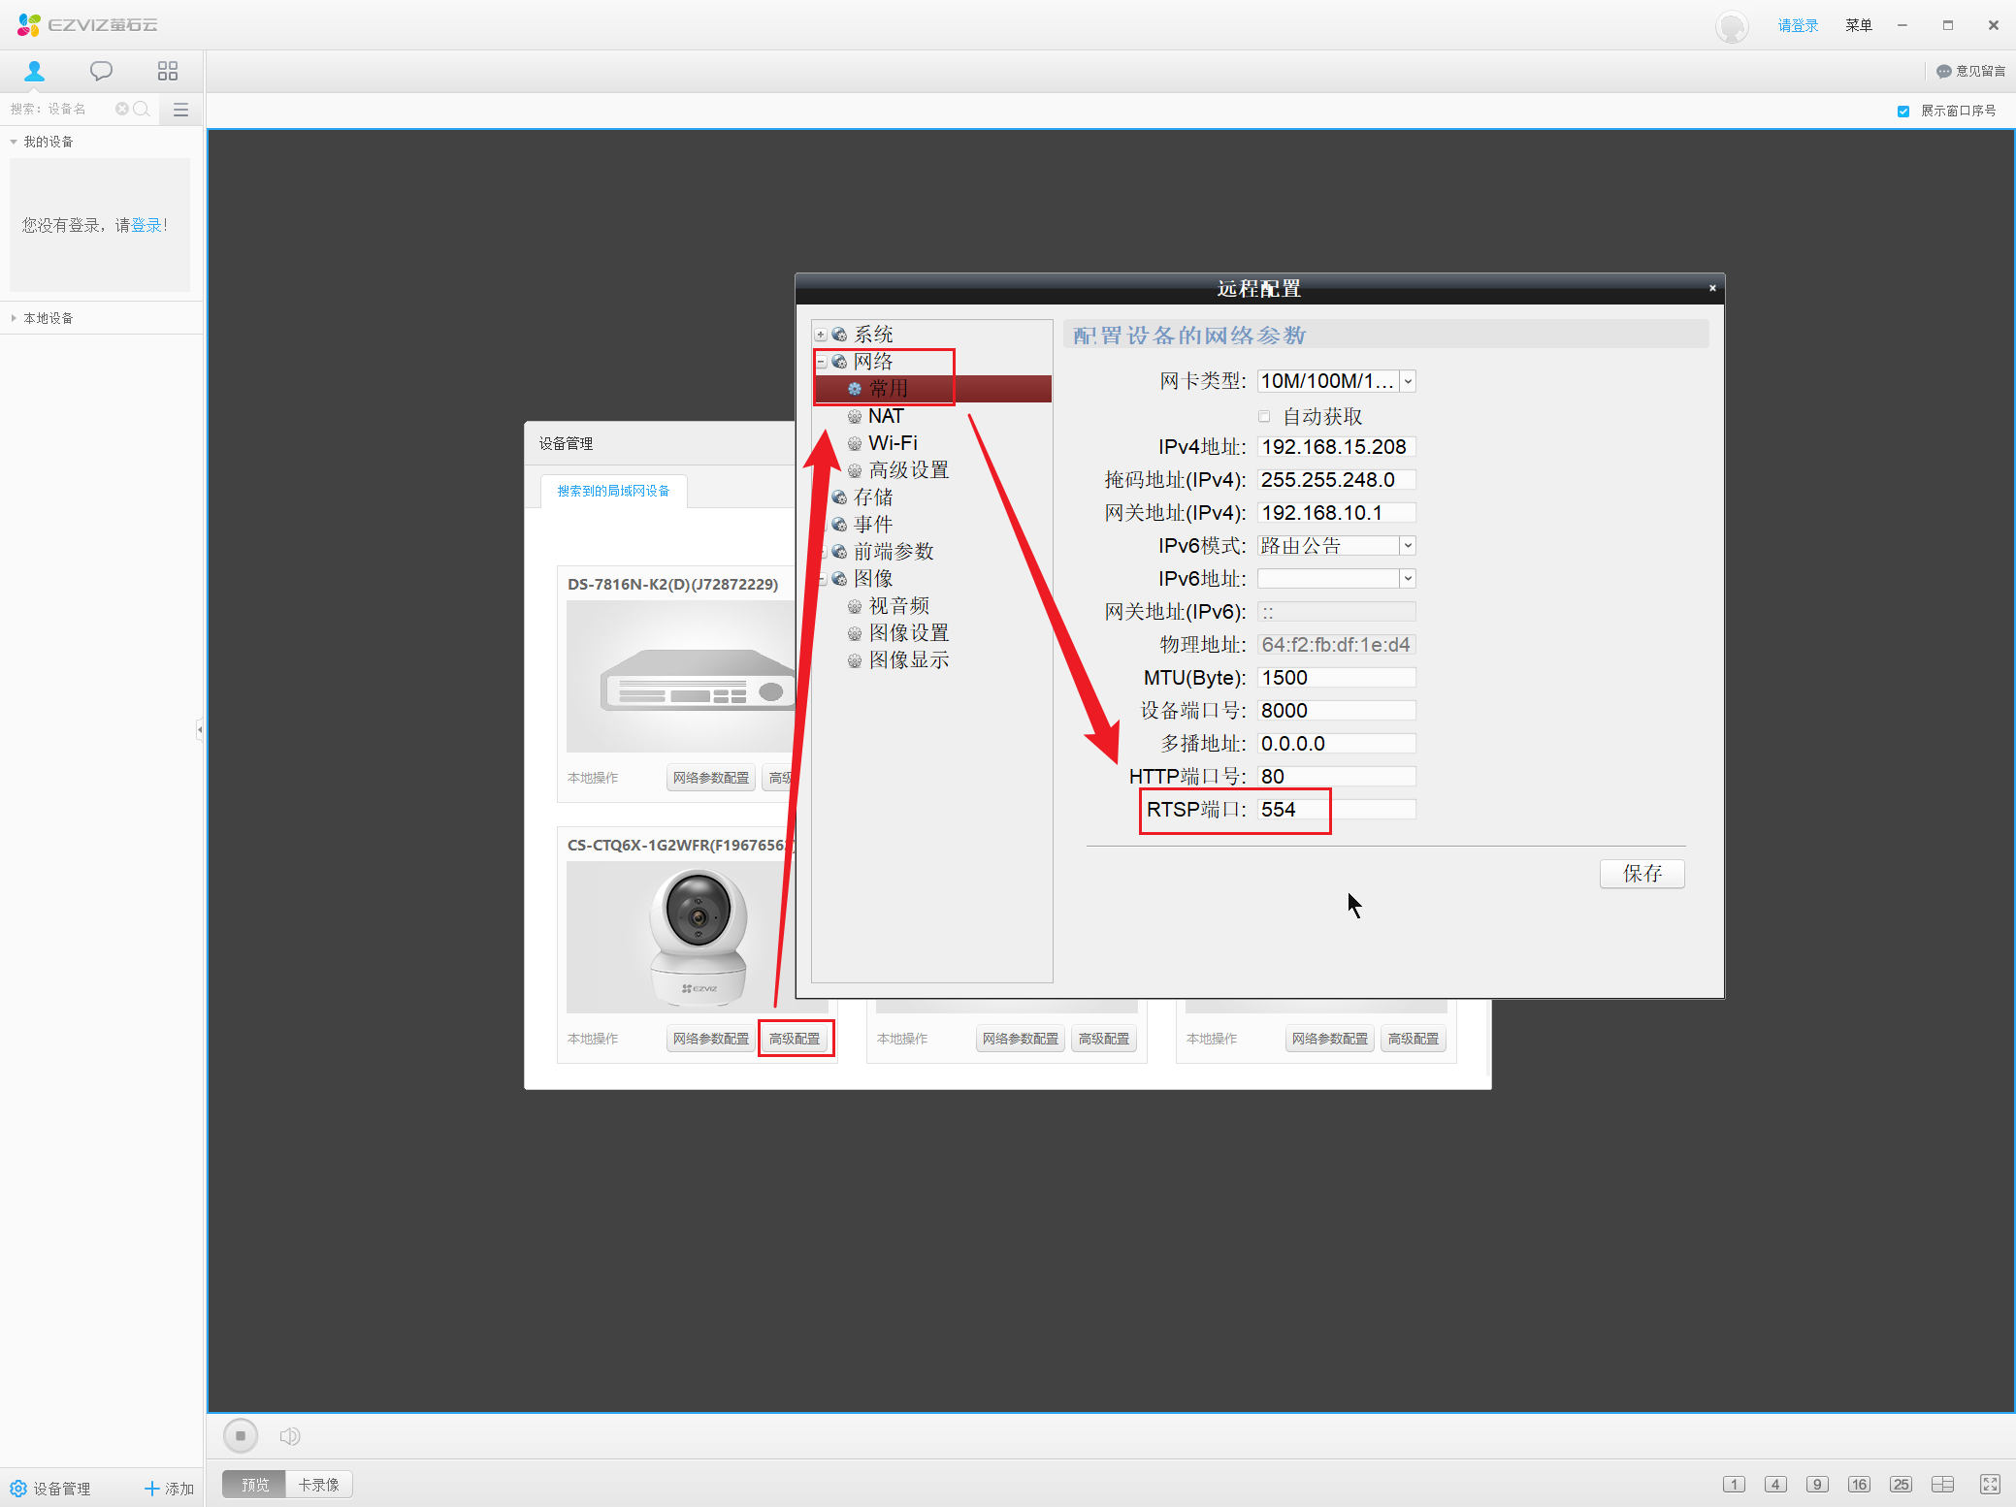
Task: Click into the IPv4地址 field
Action: click(x=1336, y=447)
